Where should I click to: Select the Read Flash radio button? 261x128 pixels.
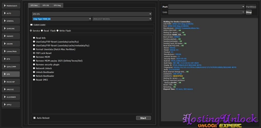point(42,31)
